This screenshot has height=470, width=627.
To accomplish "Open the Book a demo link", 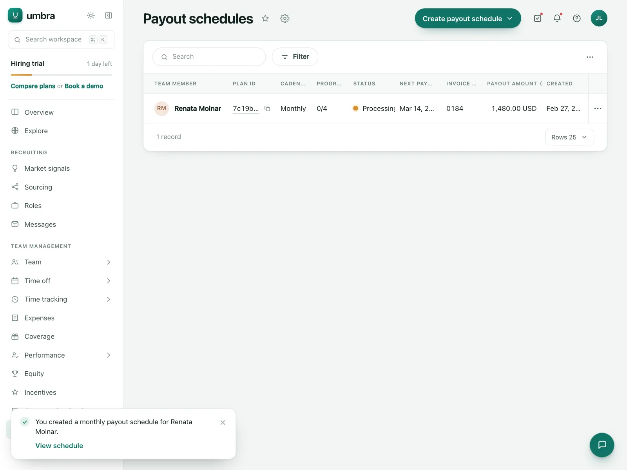I will click(84, 86).
